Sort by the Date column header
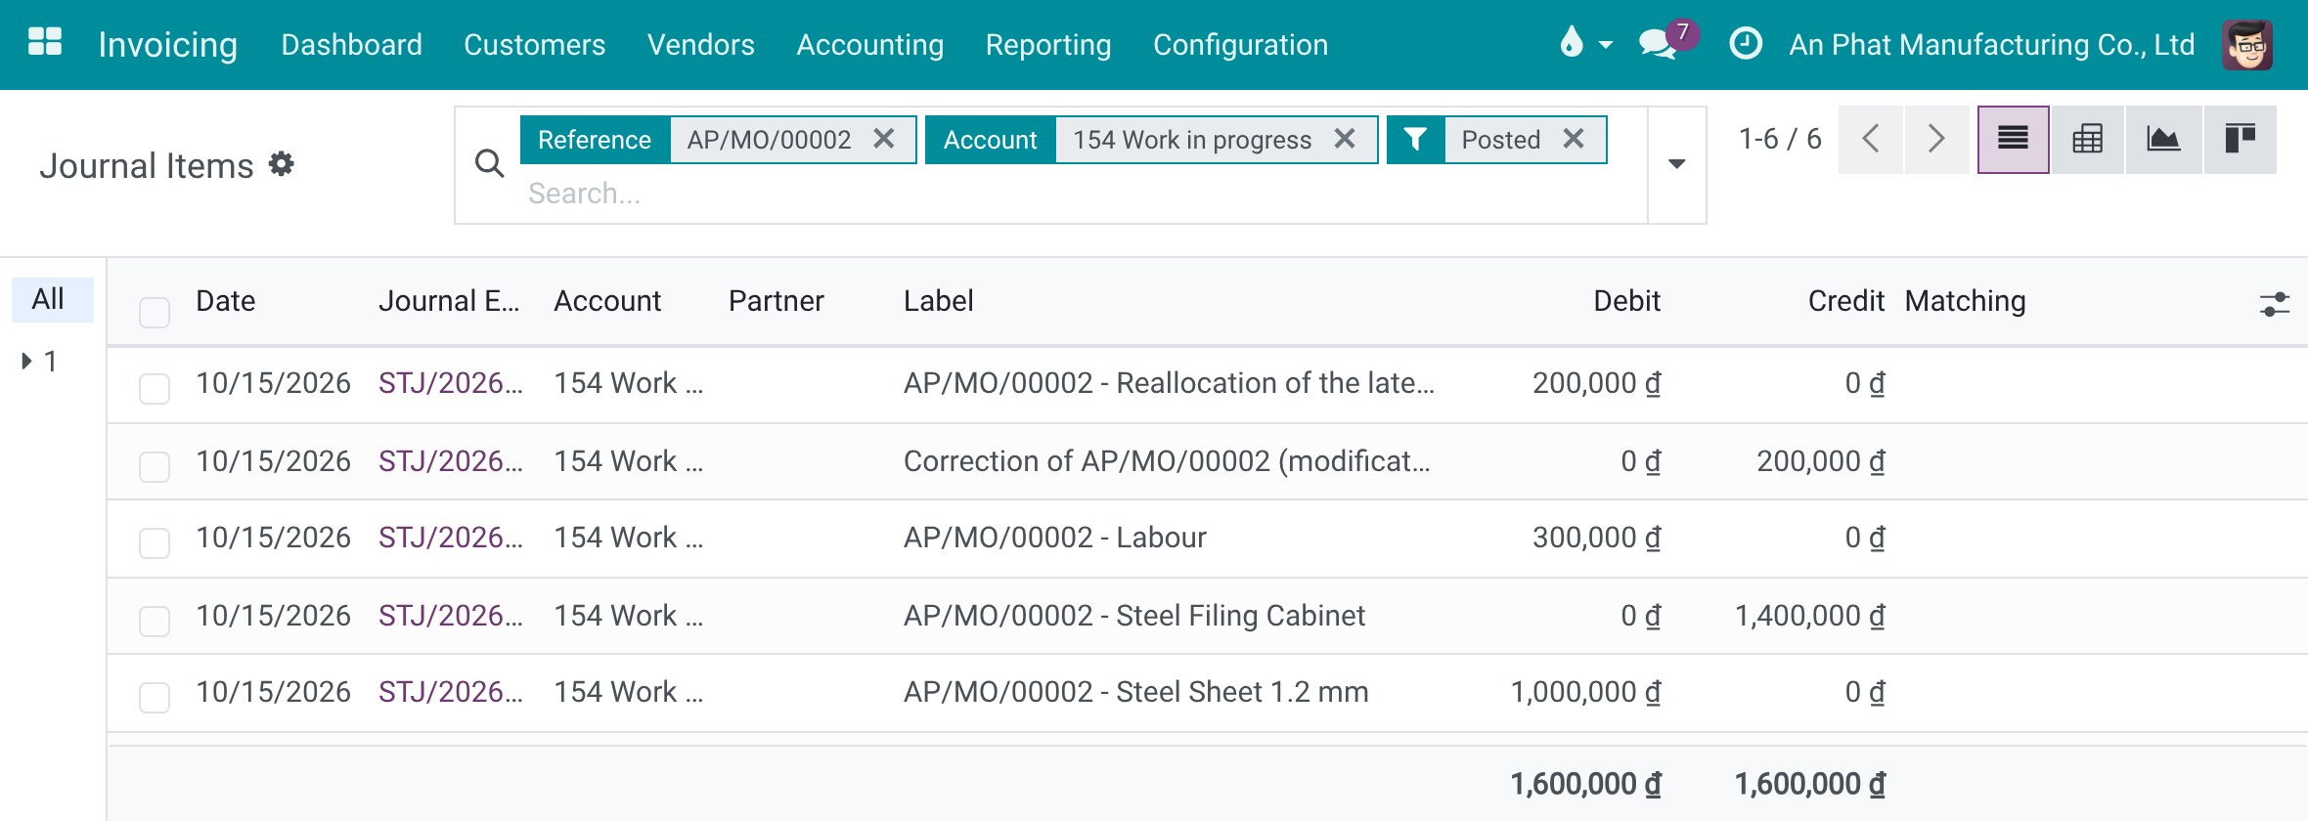 [225, 301]
